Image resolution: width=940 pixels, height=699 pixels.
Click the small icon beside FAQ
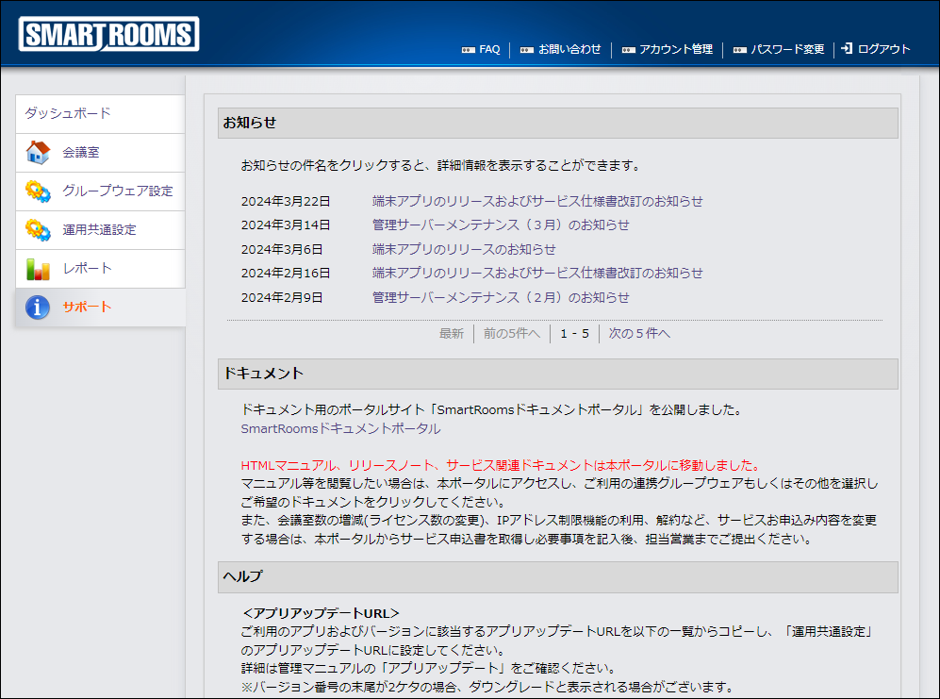(469, 50)
